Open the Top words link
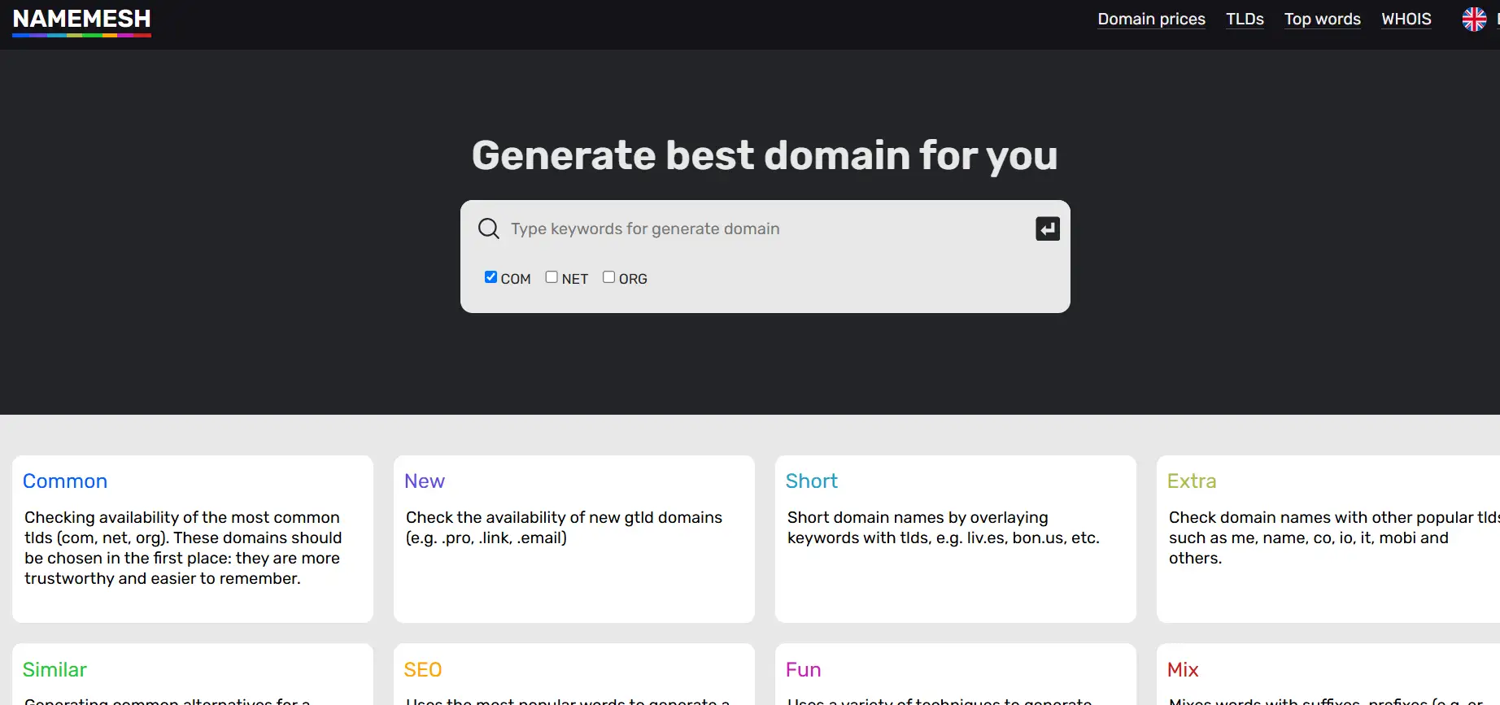 pos(1322,19)
